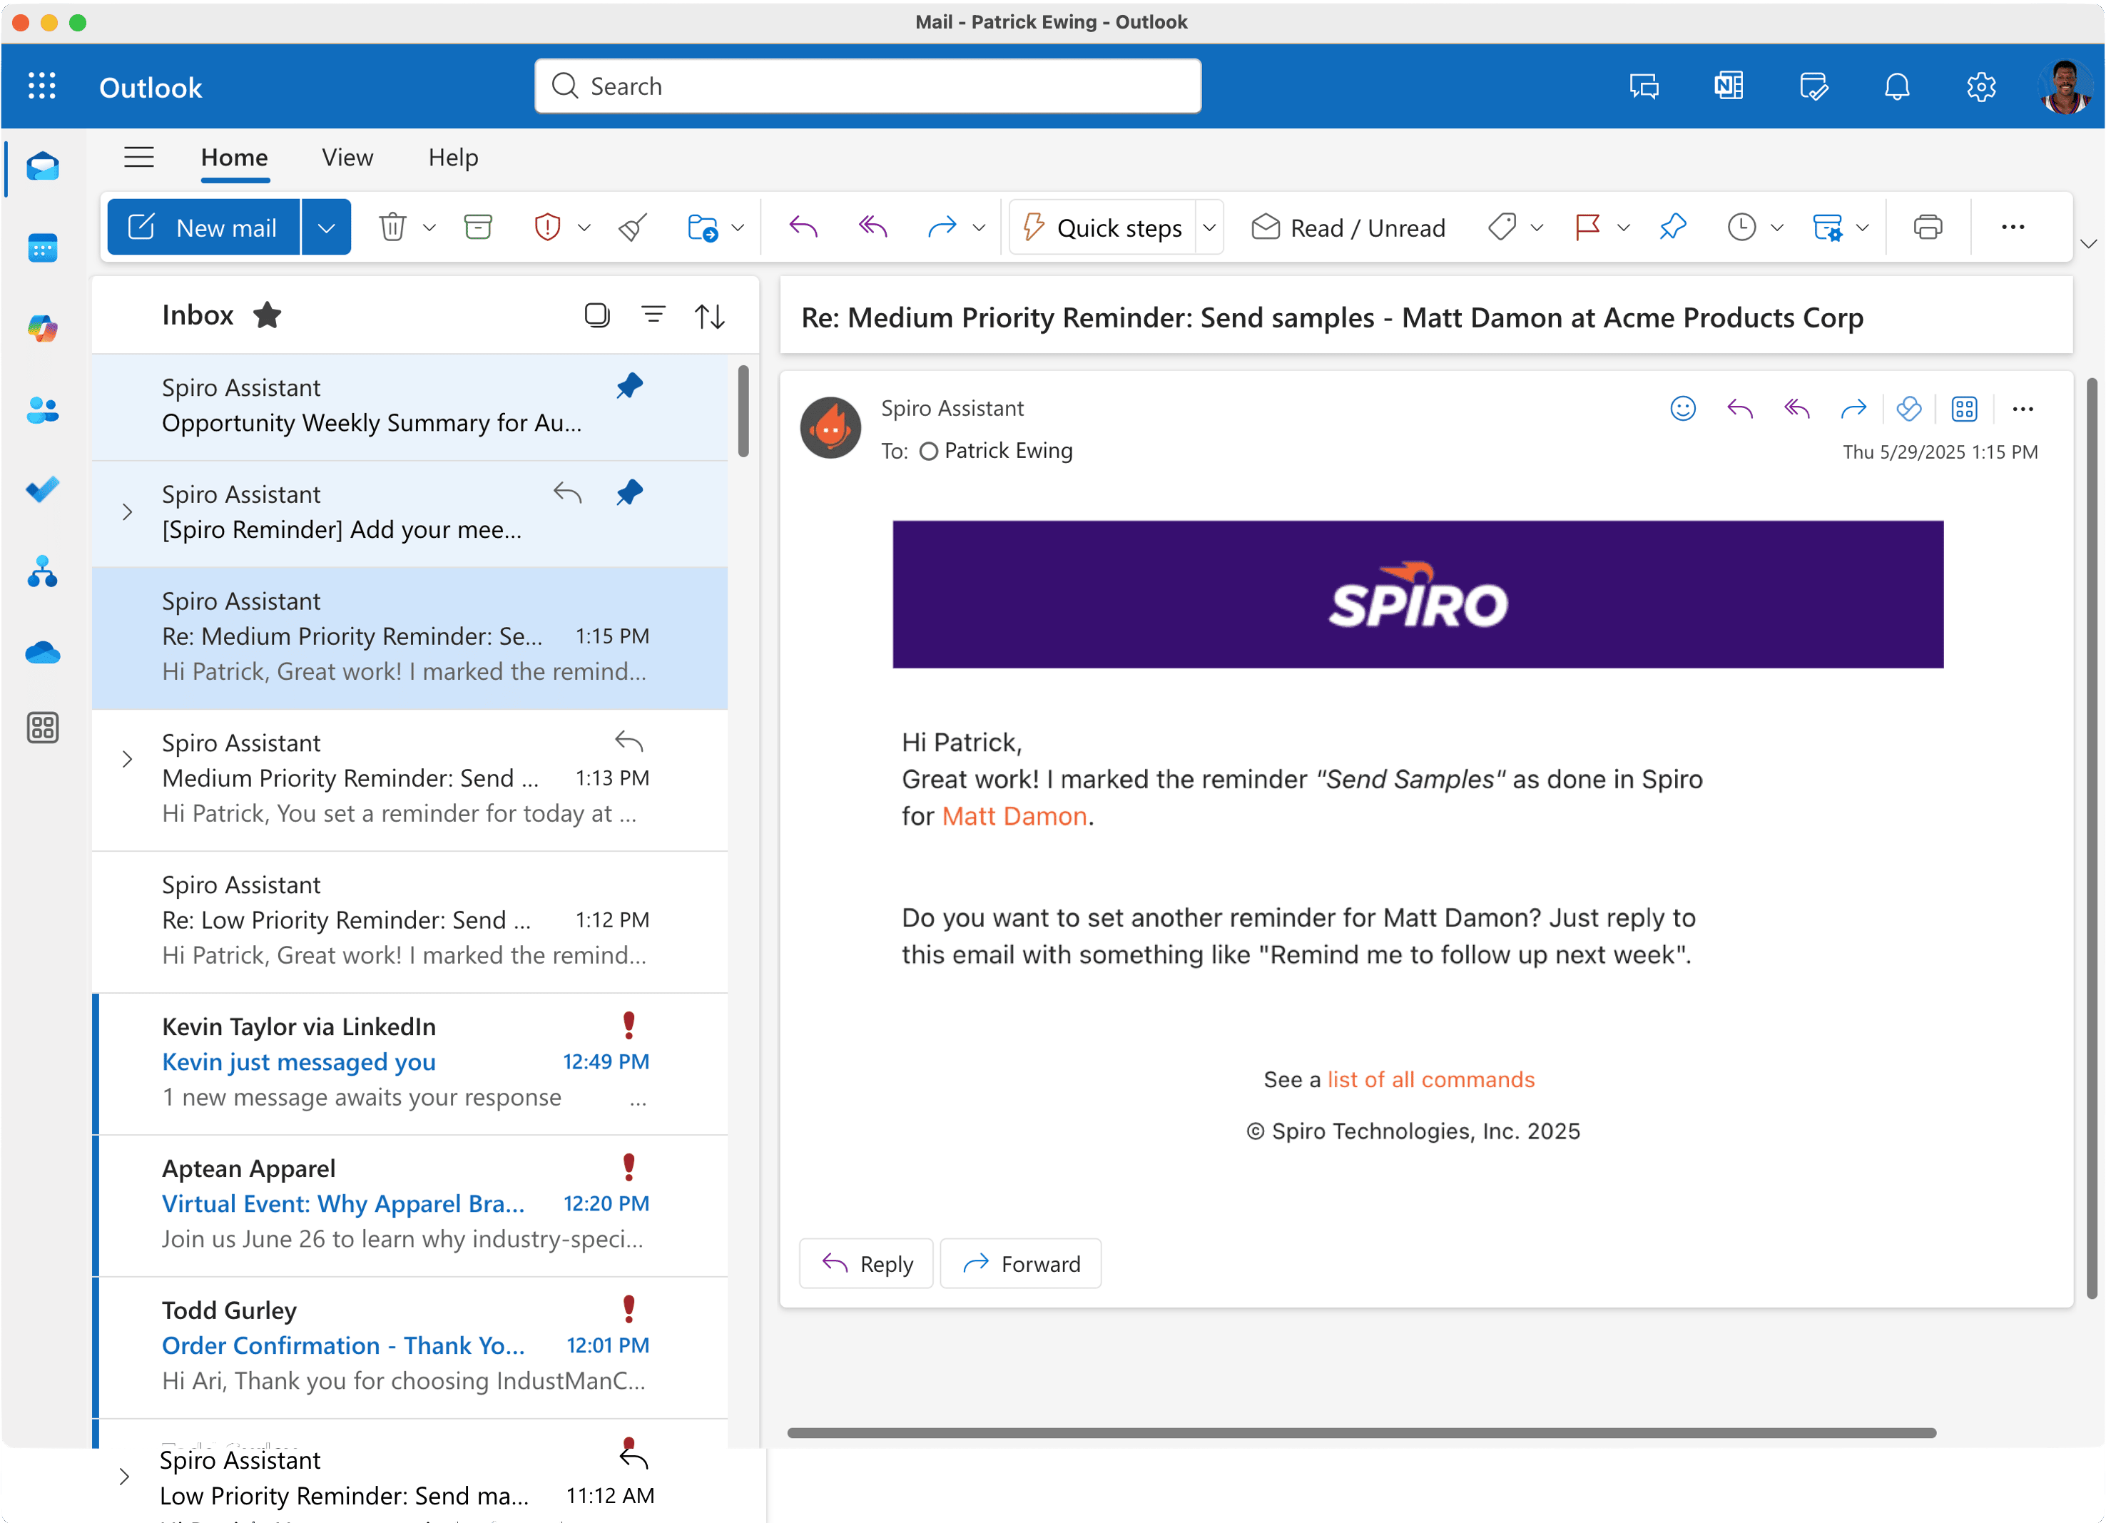Open the Help tab

point(453,158)
